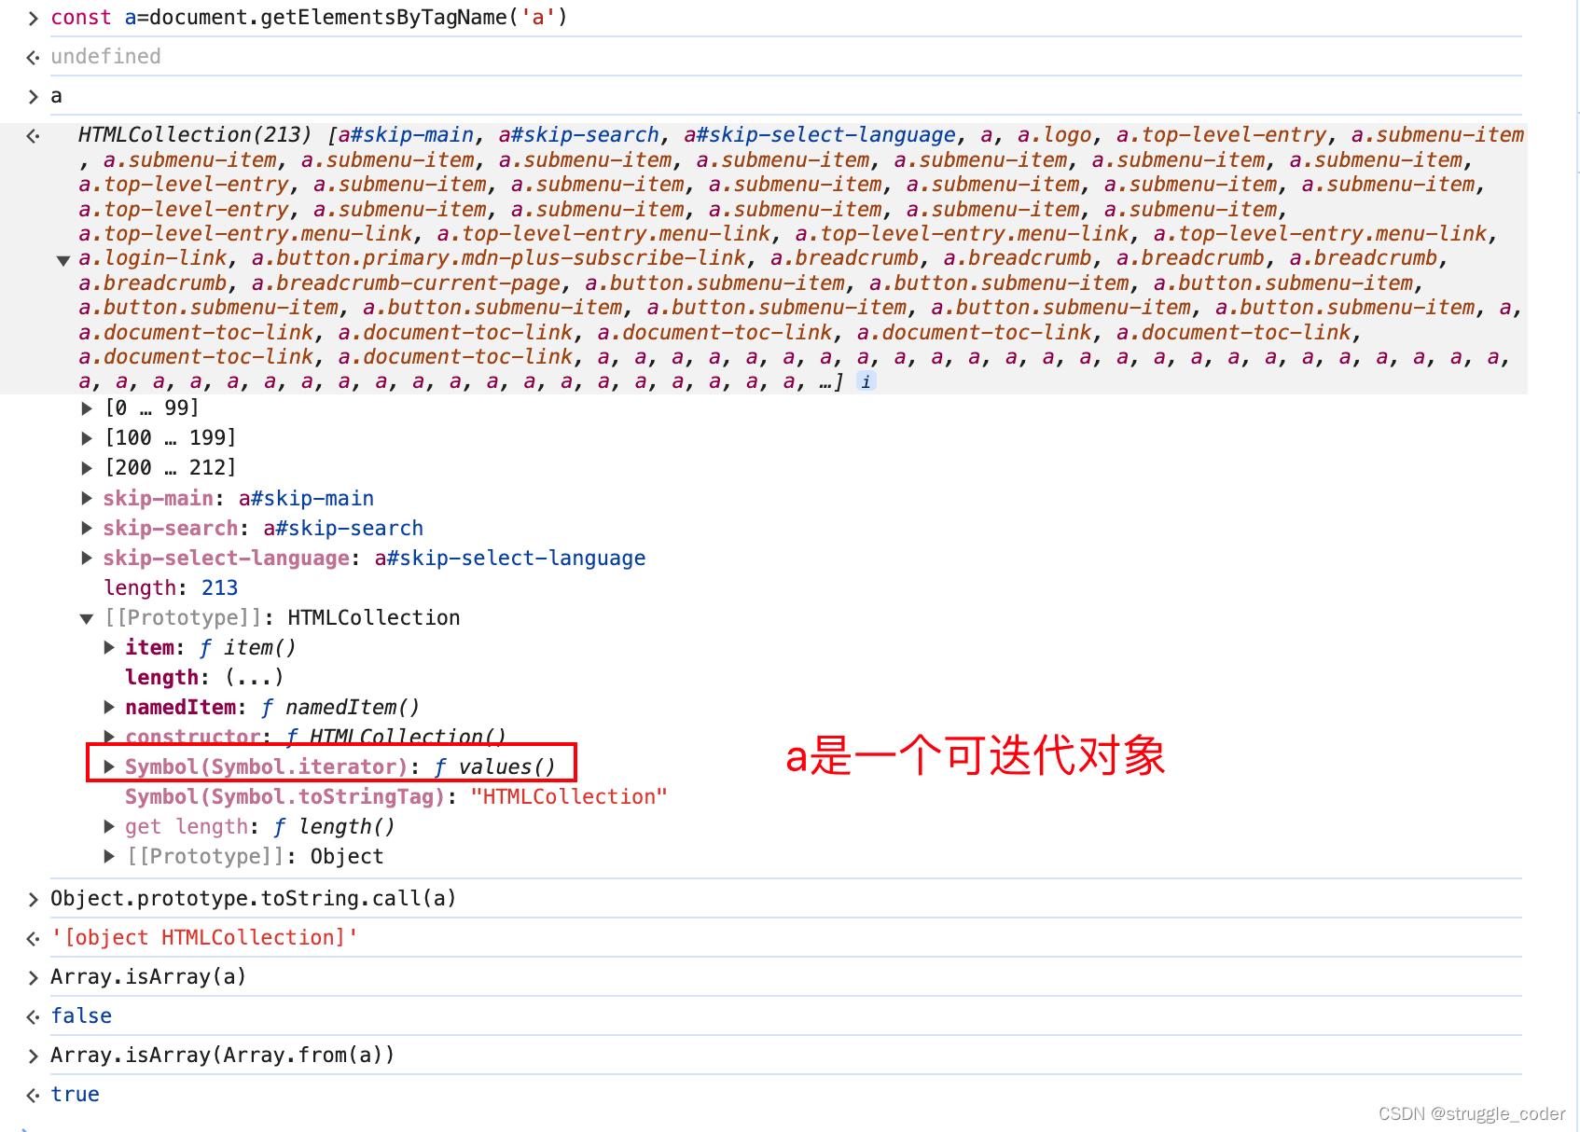Viewport: 1580px width, 1132px height.
Task: Click the blue i info icon after the array preview
Action: (866, 380)
